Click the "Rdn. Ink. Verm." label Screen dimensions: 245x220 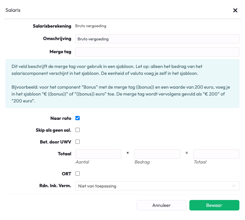click(53, 186)
